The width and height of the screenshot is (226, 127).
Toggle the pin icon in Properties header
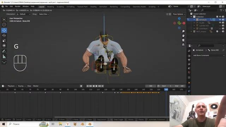click(x=223, y=50)
